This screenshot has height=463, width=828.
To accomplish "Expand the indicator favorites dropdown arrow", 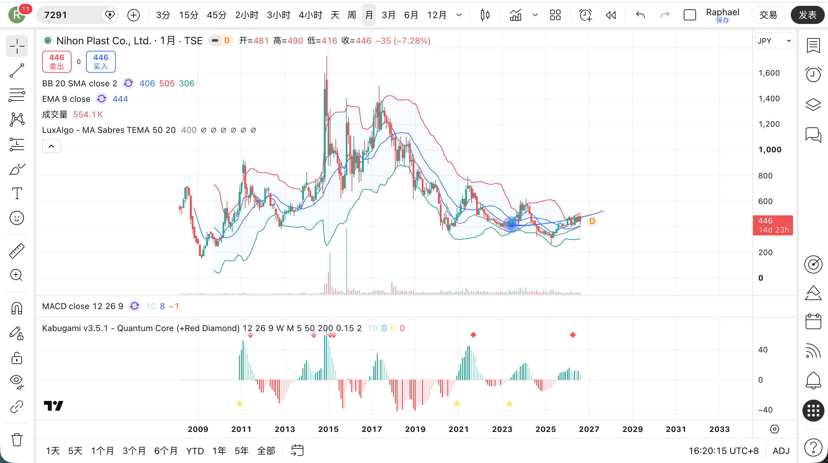I will 535,15.
